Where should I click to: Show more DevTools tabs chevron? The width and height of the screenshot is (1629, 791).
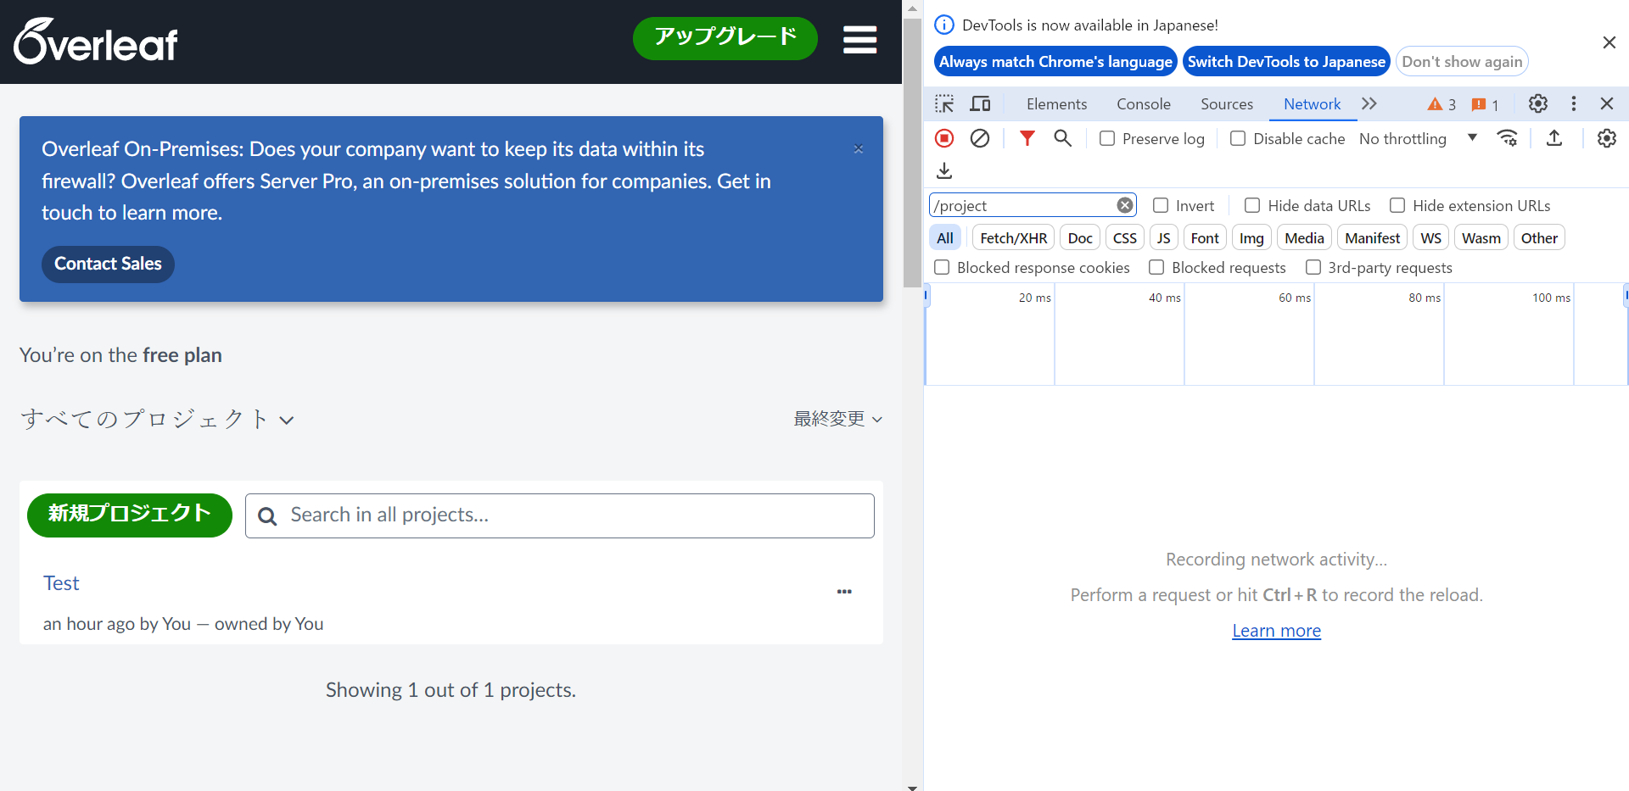(1369, 103)
